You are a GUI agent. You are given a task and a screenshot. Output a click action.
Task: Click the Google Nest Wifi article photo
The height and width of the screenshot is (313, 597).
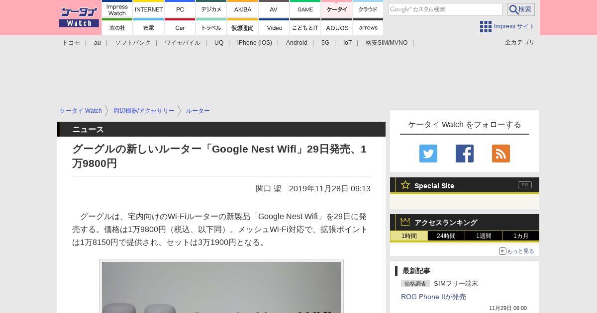[x=221, y=287]
